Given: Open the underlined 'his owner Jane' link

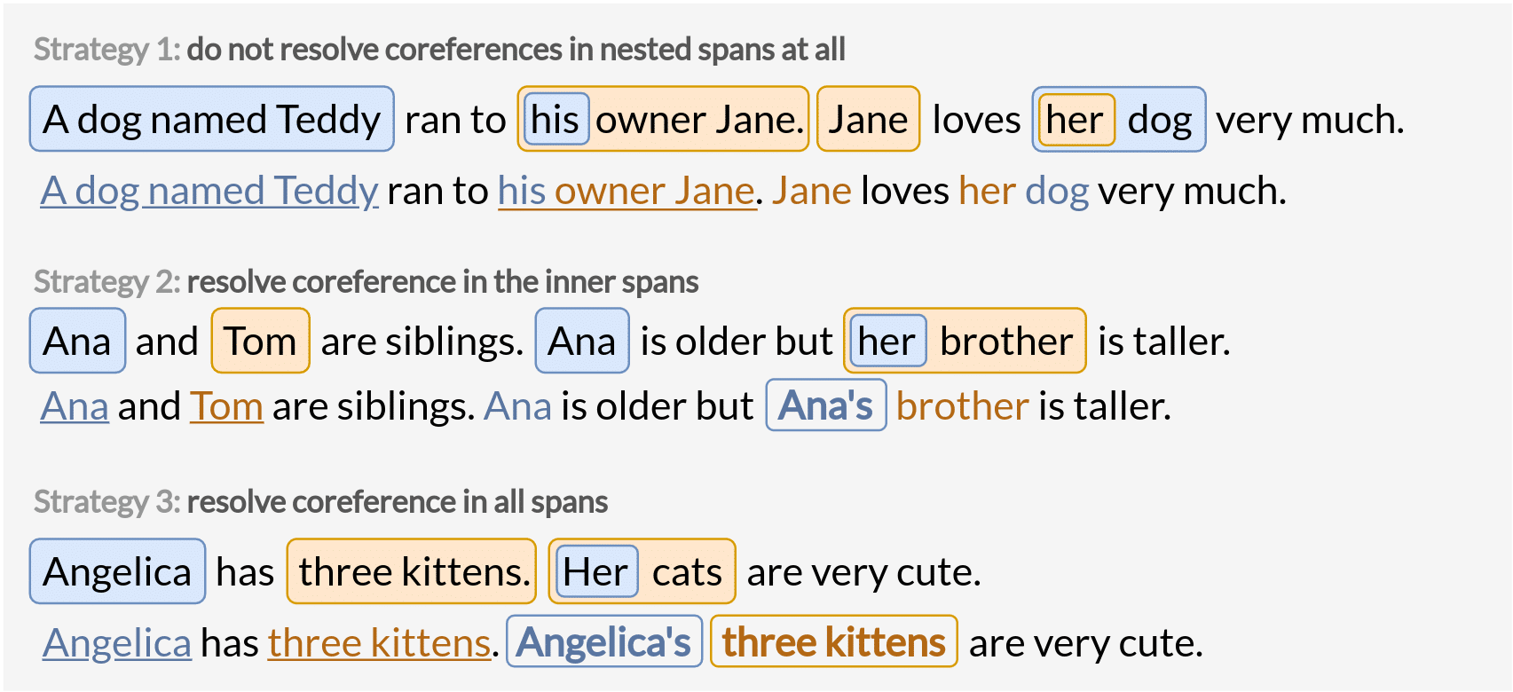Looking at the screenshot, I should (x=626, y=191).
